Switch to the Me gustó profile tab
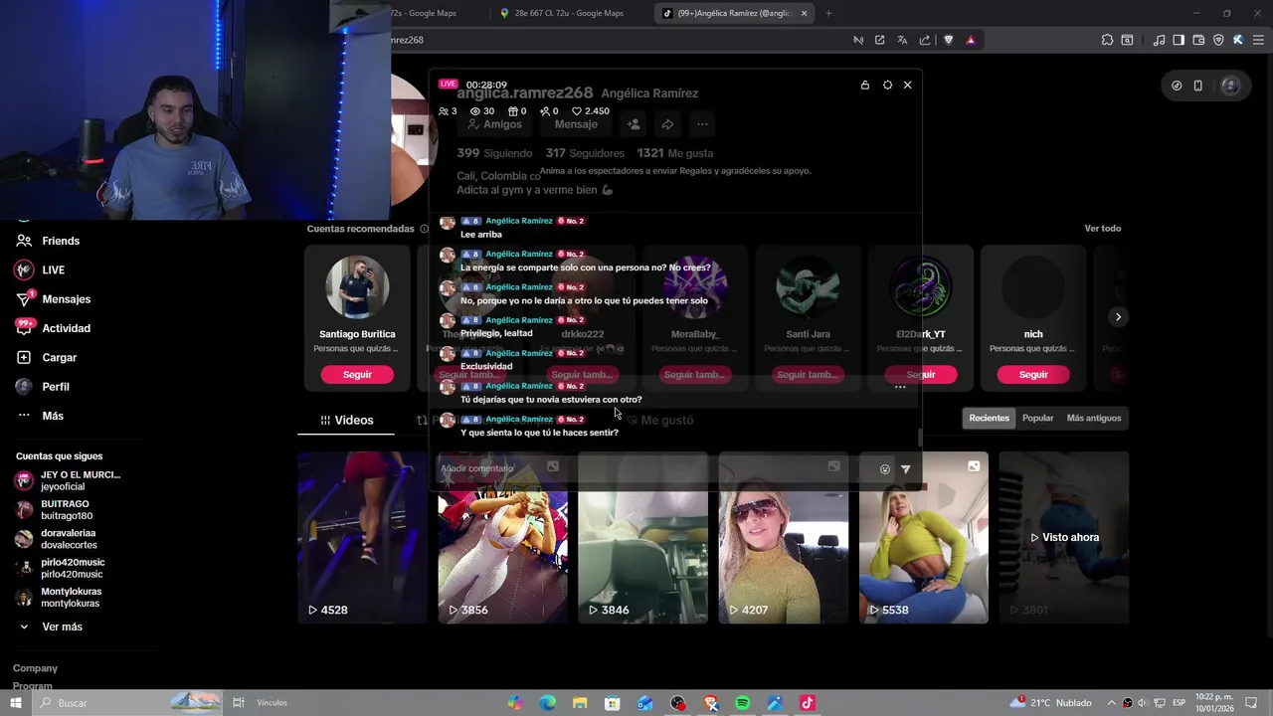1273x716 pixels. coord(660,421)
